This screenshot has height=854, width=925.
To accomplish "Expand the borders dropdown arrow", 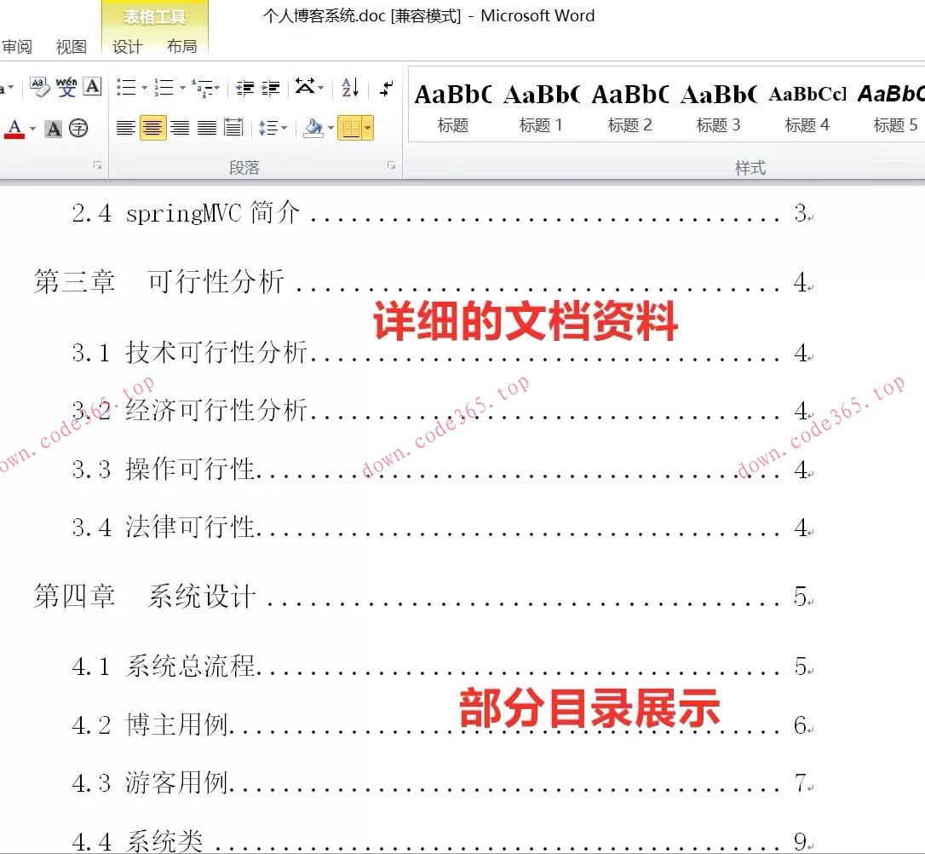I will click(368, 128).
